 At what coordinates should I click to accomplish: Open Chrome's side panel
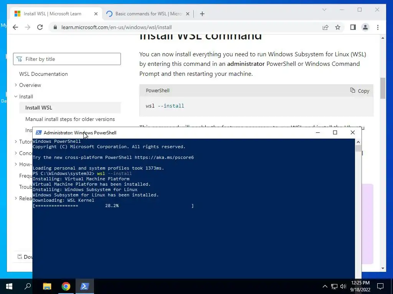tap(353, 27)
